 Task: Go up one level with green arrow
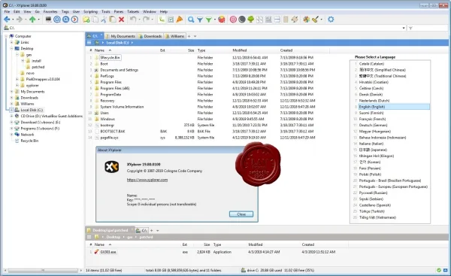[32, 20]
